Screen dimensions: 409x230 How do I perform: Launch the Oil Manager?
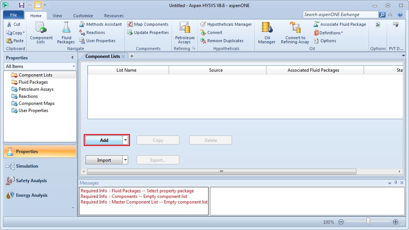267,32
